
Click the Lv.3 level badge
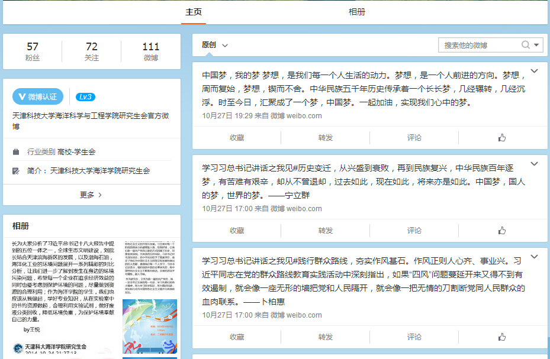[x=85, y=97]
